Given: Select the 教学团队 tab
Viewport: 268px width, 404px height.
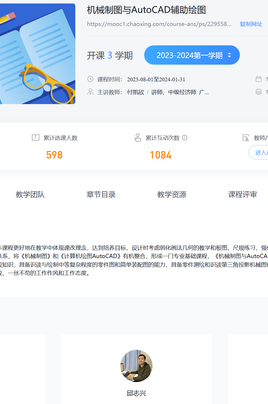Looking at the screenshot, I should (x=30, y=194).
